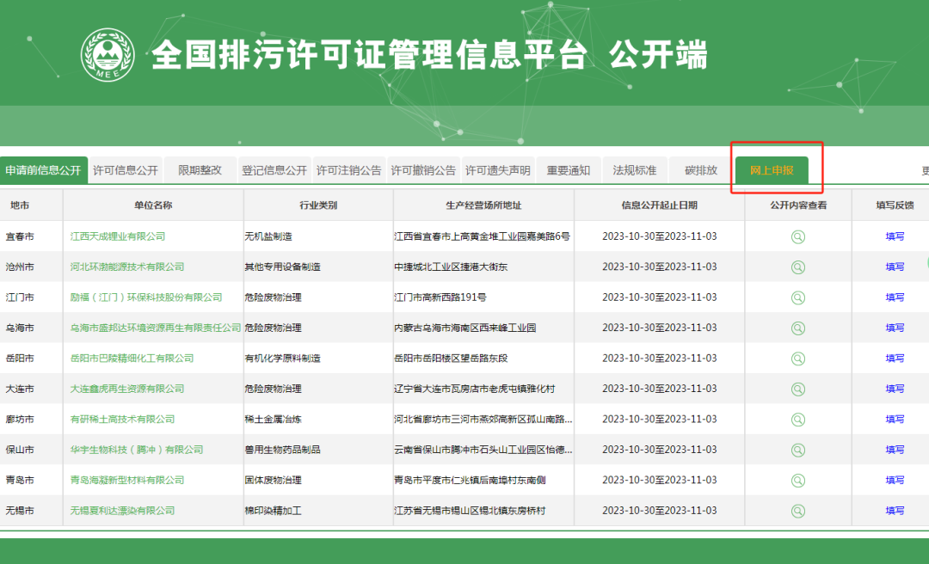Viewport: 929px width, 564px height.
Task: Click magnifier icon in 江门市 row
Action: click(798, 297)
